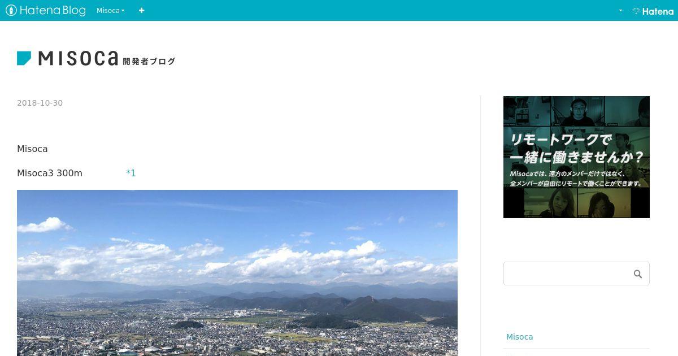Click the magnifier search button
Screen dimensions: 678x356
tap(638, 274)
